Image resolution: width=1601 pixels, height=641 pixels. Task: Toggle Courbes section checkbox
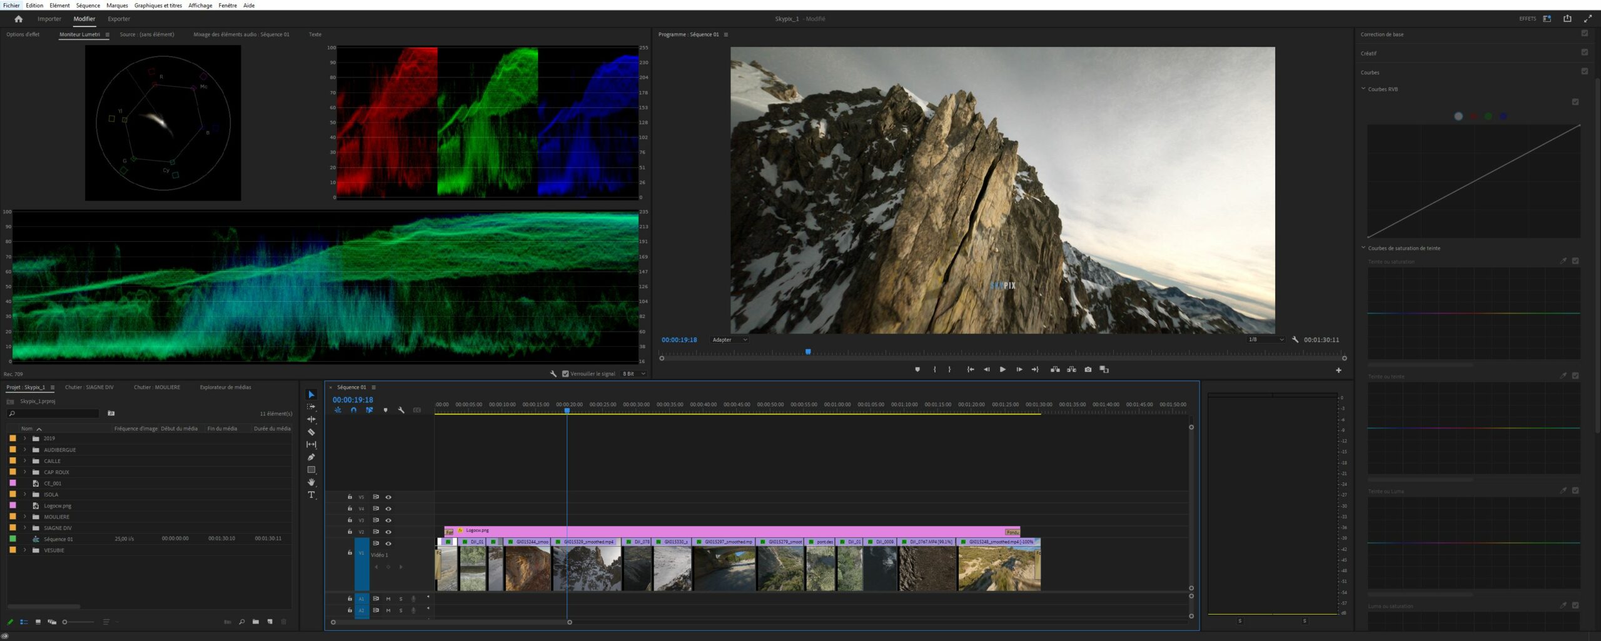(x=1585, y=71)
